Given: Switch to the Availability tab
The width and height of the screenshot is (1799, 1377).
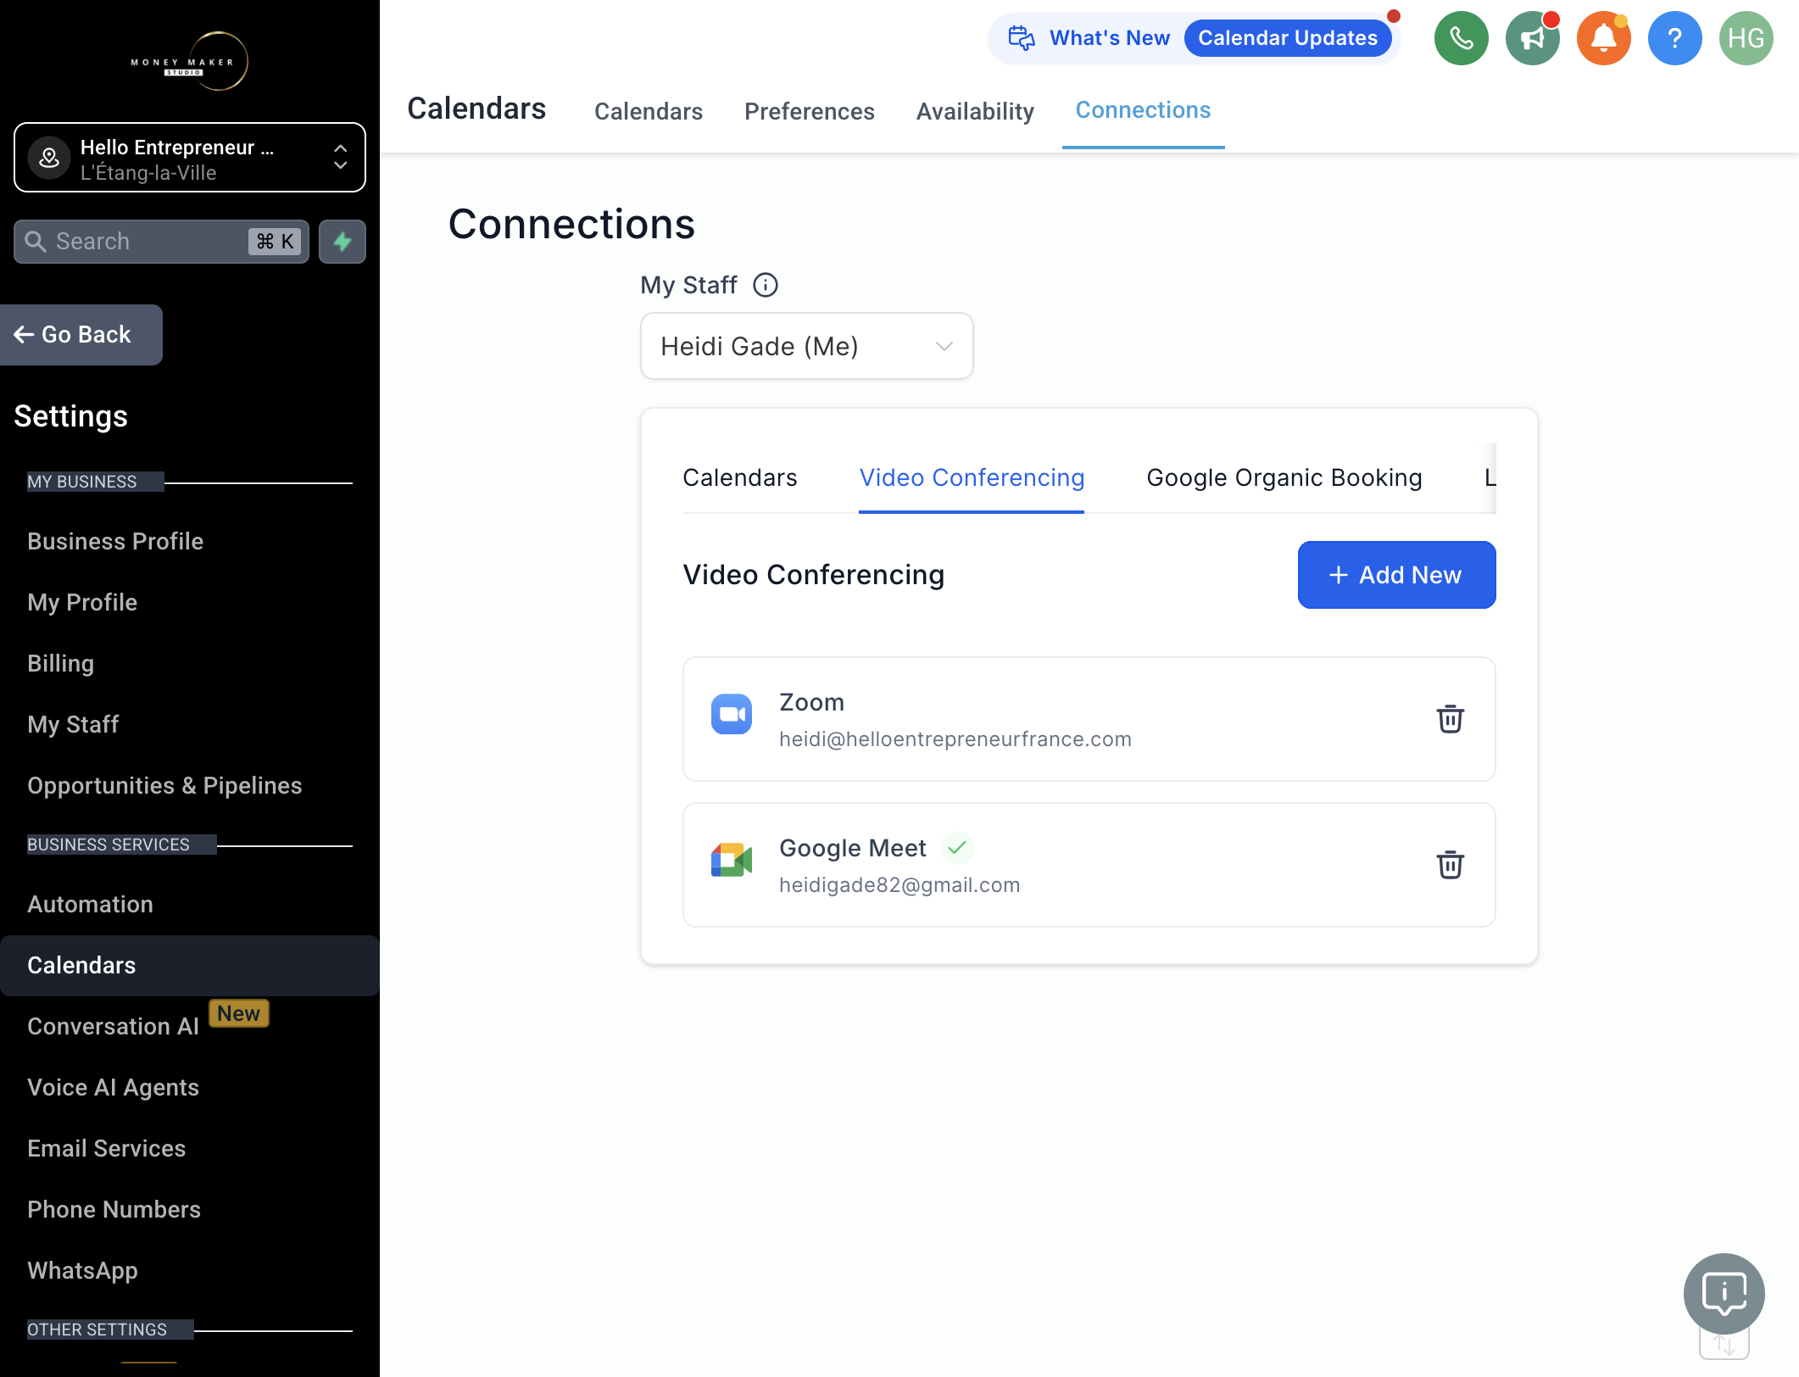Looking at the screenshot, I should tap(975, 111).
